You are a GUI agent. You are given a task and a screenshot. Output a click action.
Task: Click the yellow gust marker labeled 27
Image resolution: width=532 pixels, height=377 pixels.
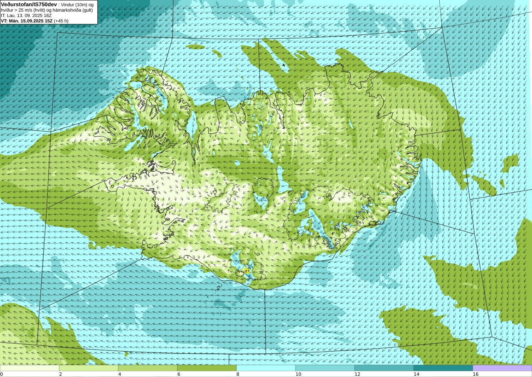tap(247, 271)
